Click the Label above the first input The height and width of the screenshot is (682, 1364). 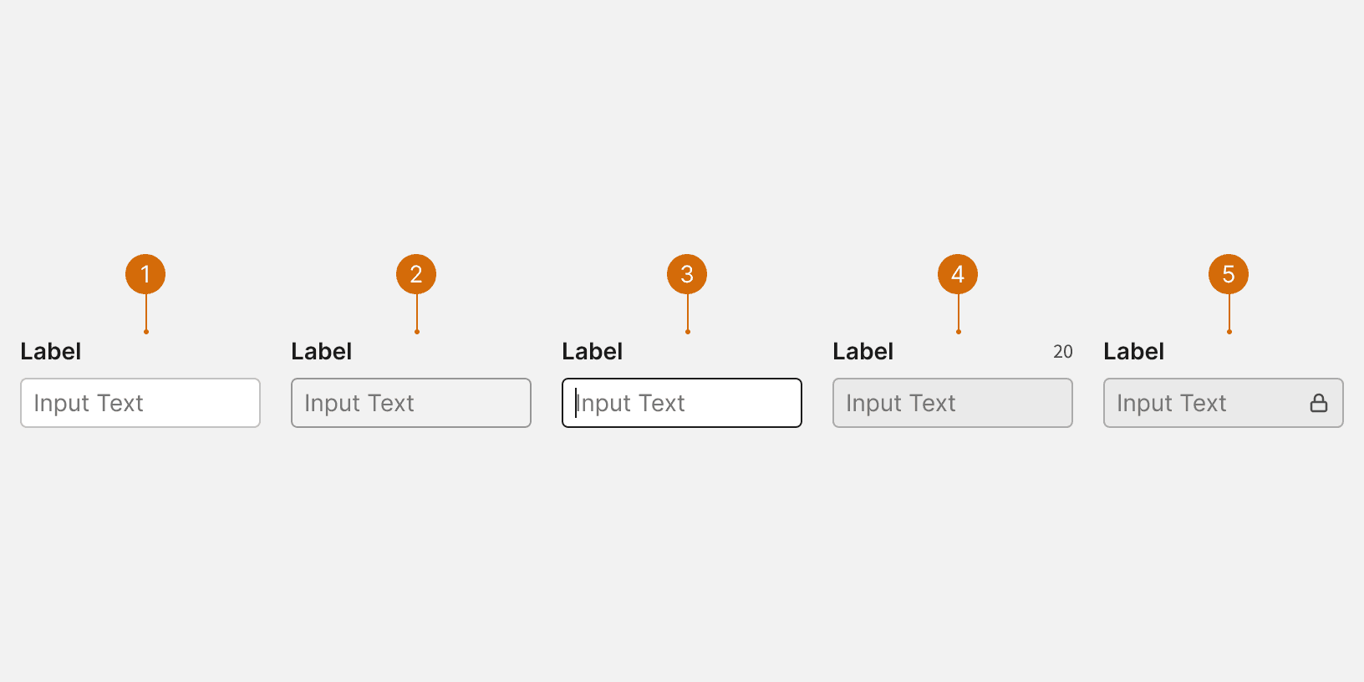(51, 351)
